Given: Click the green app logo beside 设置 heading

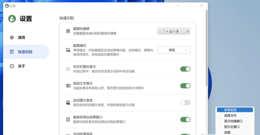Looking at the screenshot, I should tap(12, 19).
